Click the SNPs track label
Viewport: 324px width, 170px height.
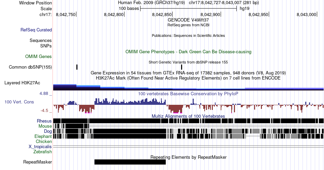click(x=46, y=46)
